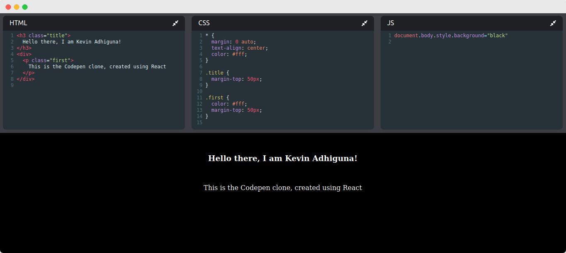The image size is (566, 253).
Task: Click the red traffic light button
Action: click(x=8, y=7)
